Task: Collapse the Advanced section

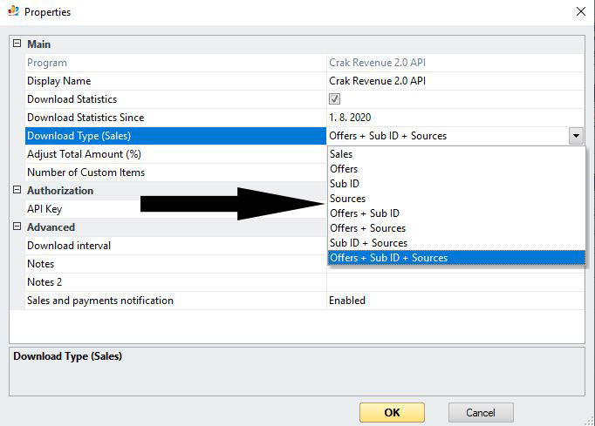Action: (x=17, y=227)
